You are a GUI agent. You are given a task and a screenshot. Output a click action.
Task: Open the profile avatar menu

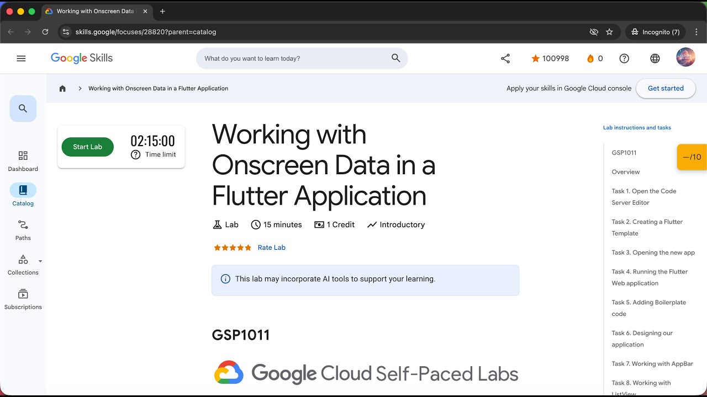685,57
